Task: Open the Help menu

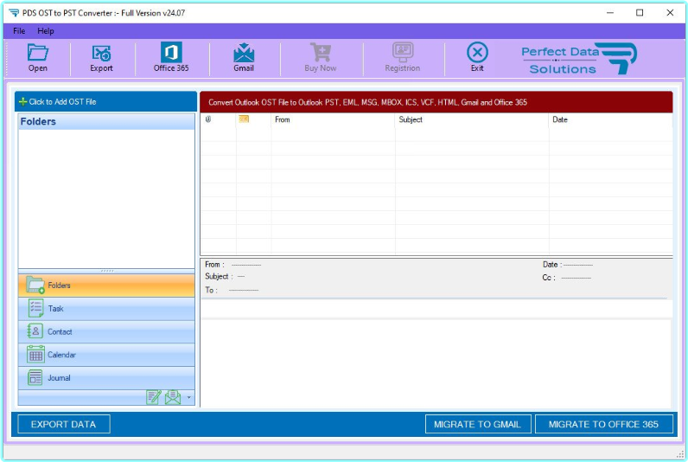Action: click(x=46, y=31)
